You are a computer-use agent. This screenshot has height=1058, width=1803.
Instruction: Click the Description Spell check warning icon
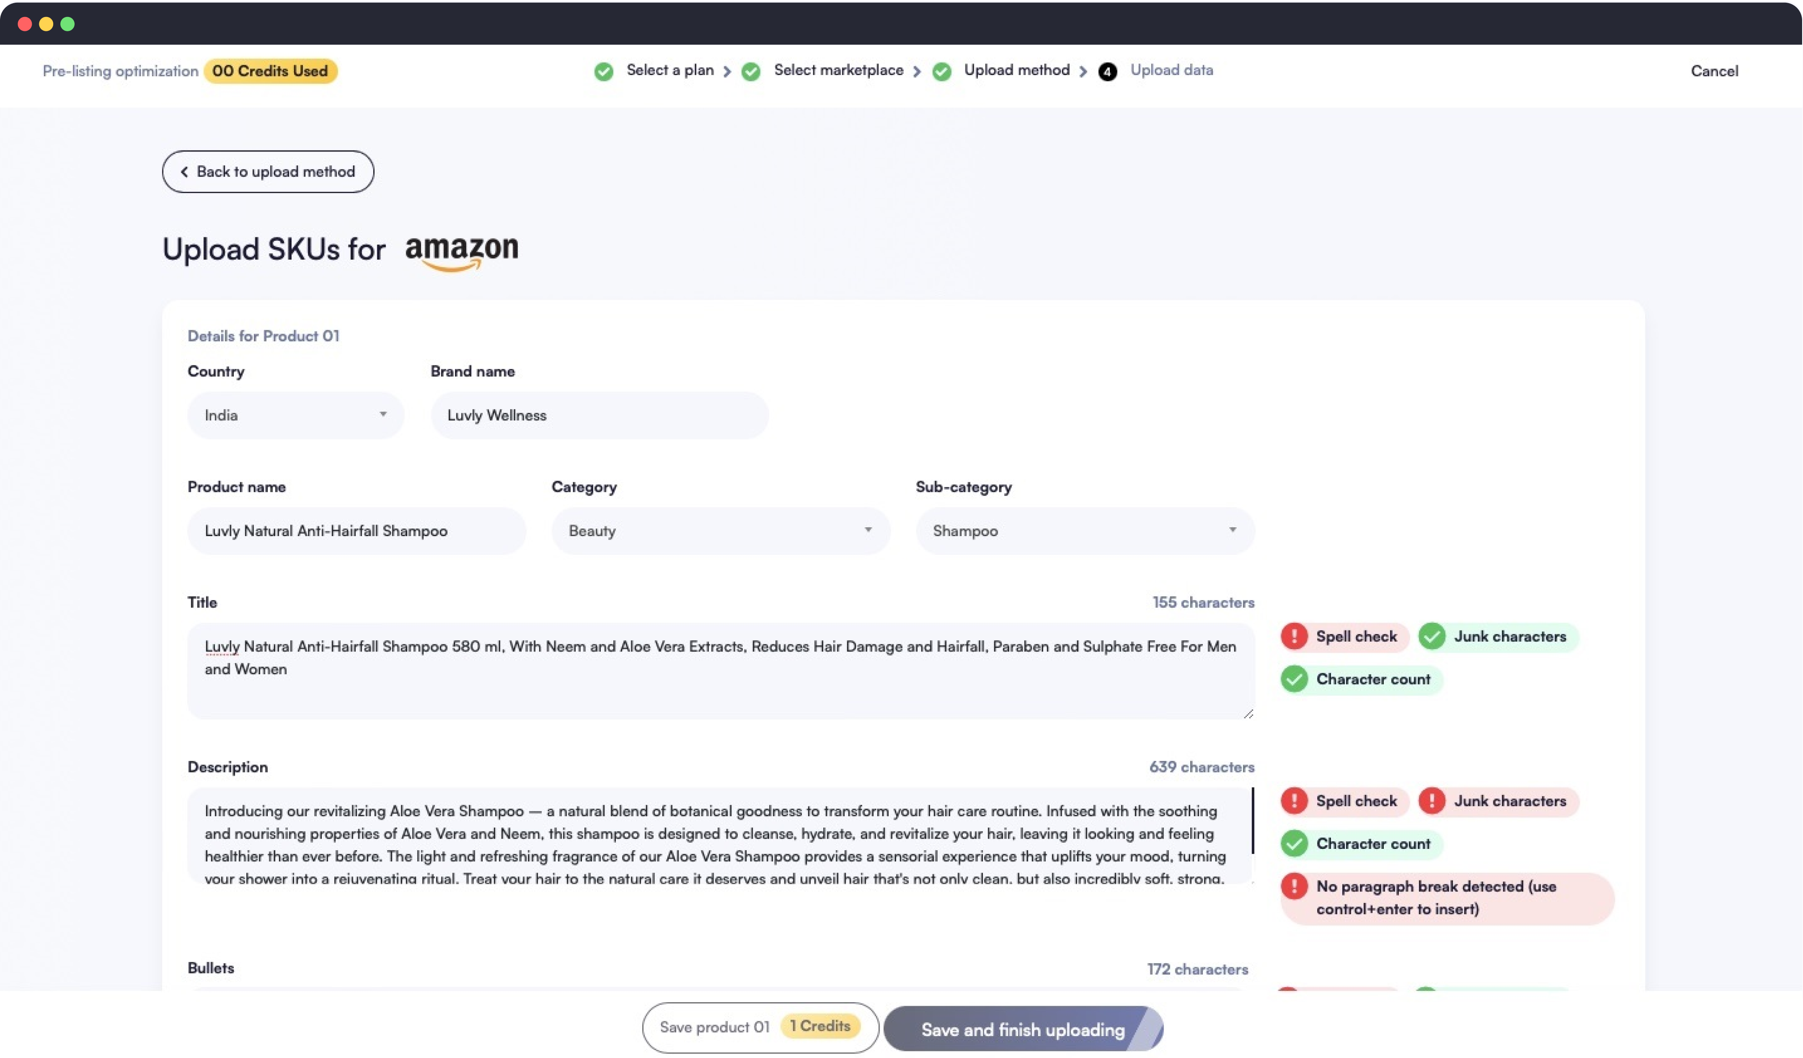click(x=1294, y=801)
